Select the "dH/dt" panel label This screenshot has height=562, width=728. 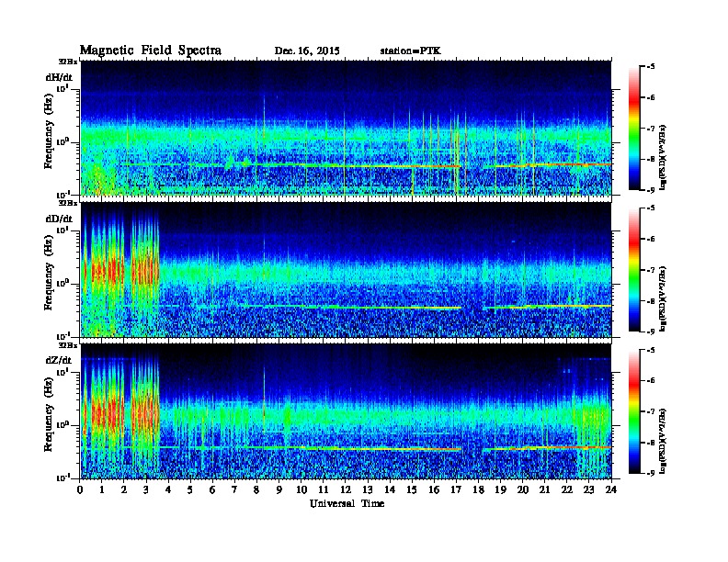[59, 77]
